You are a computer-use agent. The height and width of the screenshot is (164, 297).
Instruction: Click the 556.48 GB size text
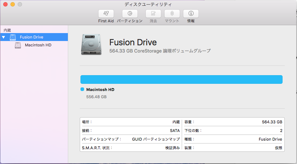96,97
